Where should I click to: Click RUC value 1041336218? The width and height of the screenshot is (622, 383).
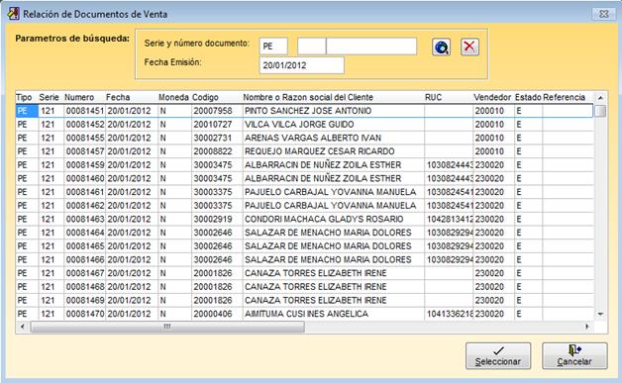tap(450, 314)
